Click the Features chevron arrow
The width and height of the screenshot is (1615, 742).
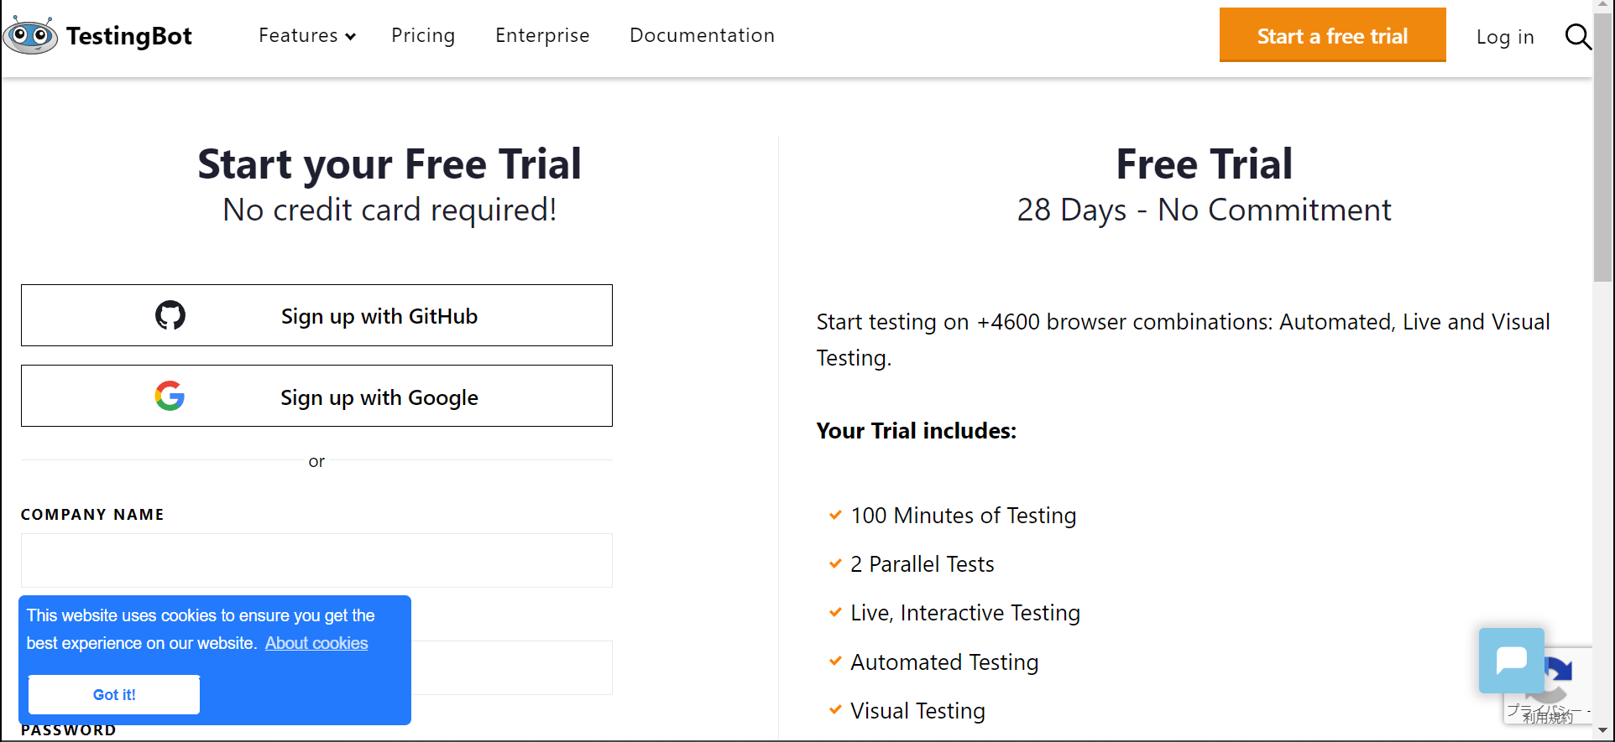click(351, 36)
